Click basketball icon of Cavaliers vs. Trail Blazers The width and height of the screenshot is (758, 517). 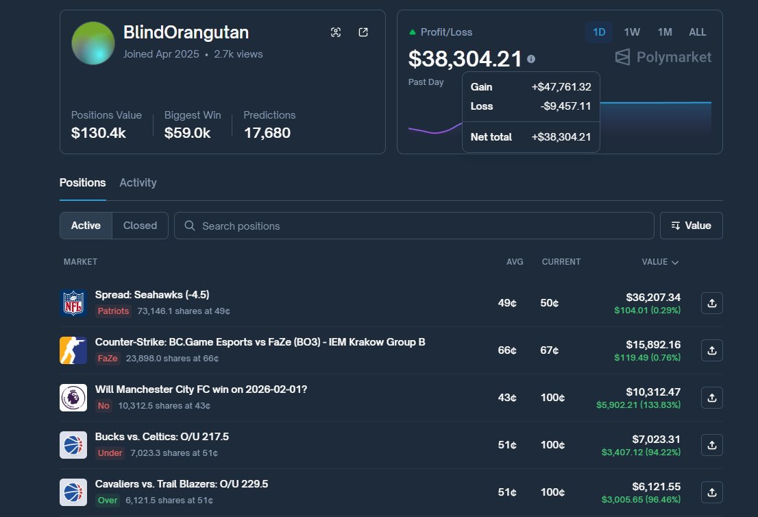pyautogui.click(x=73, y=492)
